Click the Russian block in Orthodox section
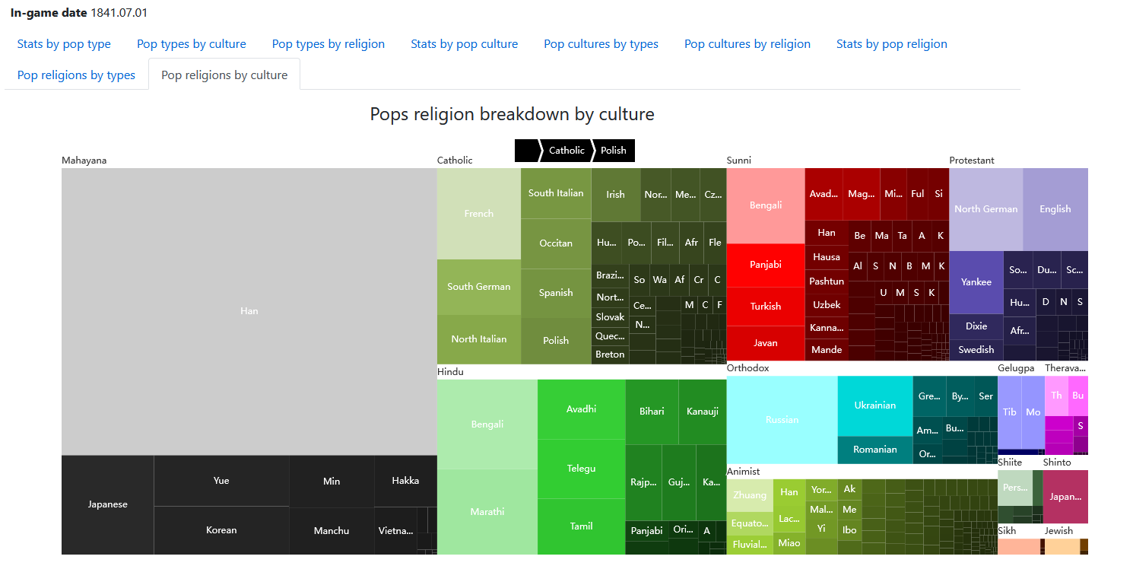Image resolution: width=1133 pixels, height=585 pixels. (x=782, y=420)
